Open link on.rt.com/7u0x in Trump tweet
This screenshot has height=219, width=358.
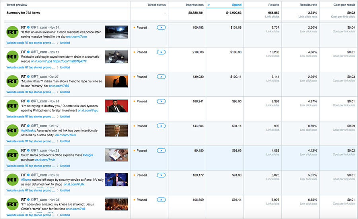(x=74, y=184)
